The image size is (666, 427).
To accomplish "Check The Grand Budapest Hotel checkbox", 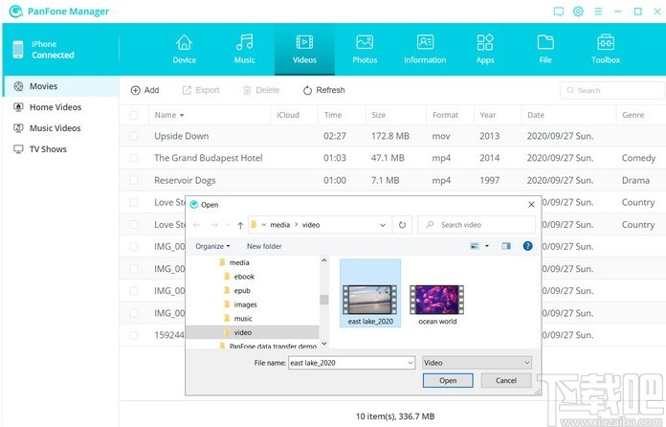I will pos(134,158).
